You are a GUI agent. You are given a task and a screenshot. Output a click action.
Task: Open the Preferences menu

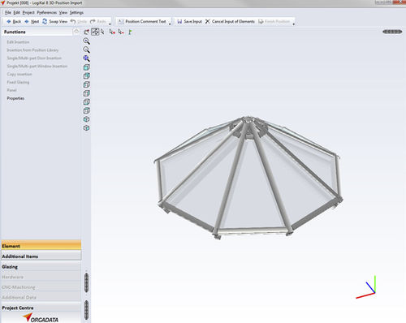[47, 12]
